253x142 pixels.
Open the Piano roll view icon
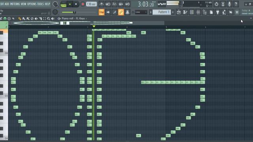coord(185,12)
